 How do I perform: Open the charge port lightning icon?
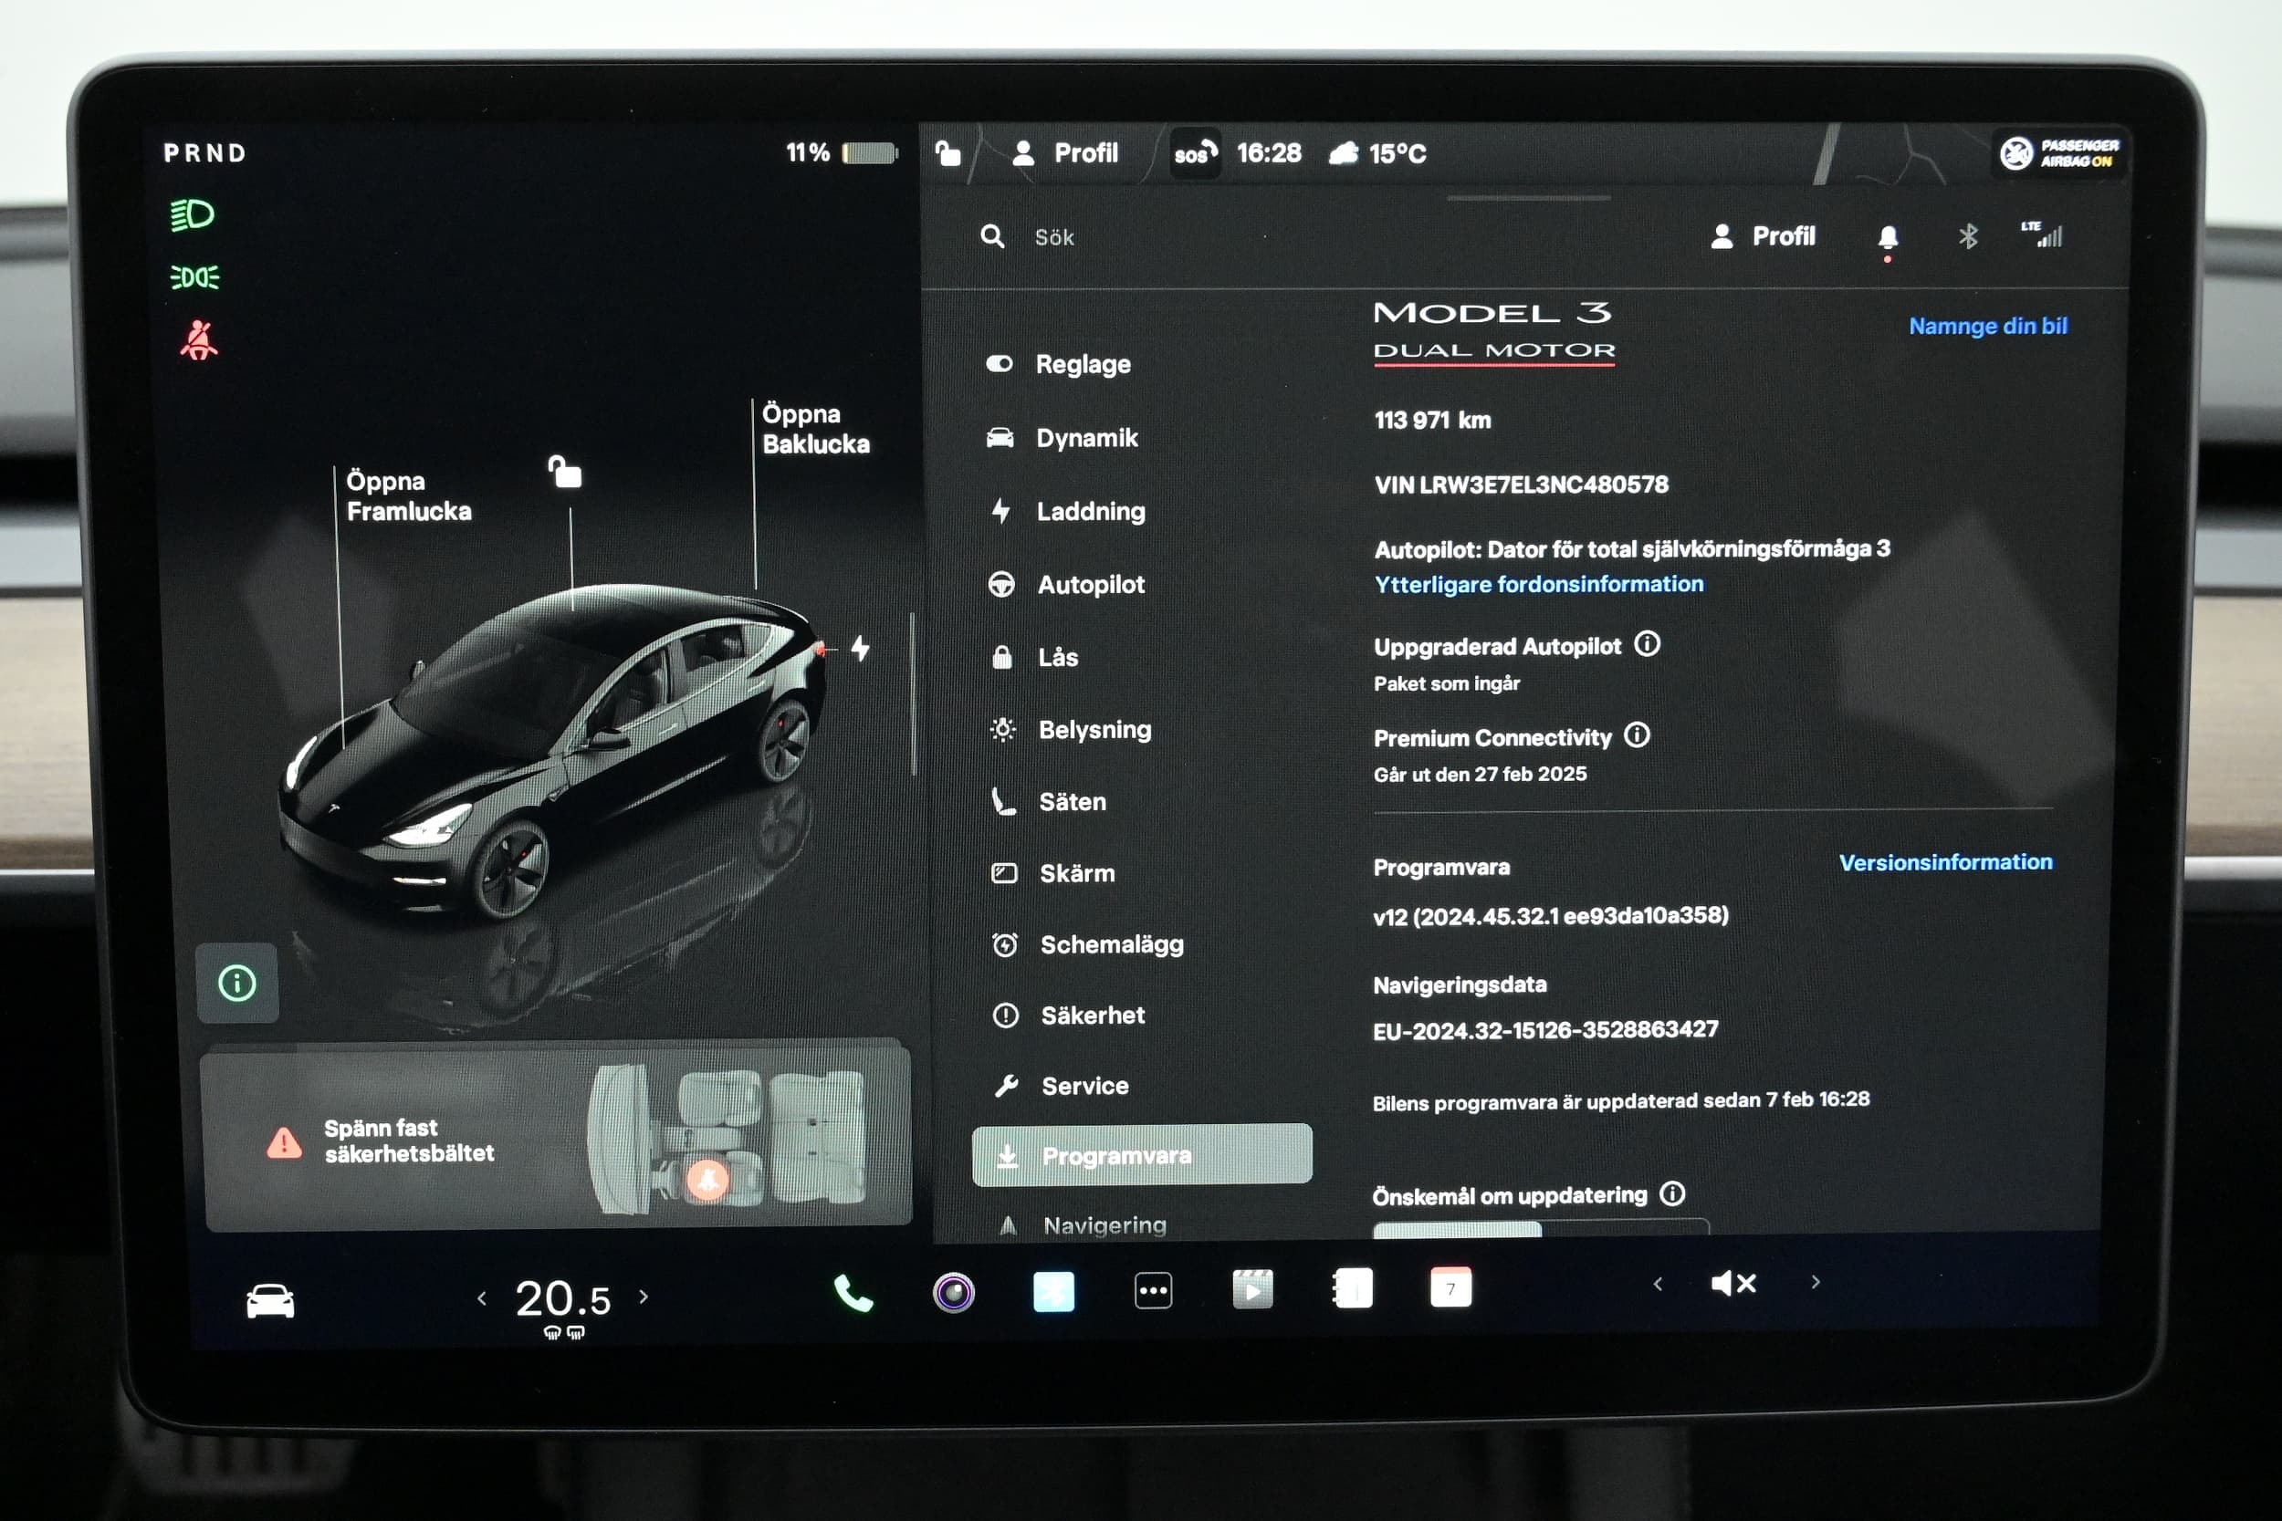[x=861, y=648]
